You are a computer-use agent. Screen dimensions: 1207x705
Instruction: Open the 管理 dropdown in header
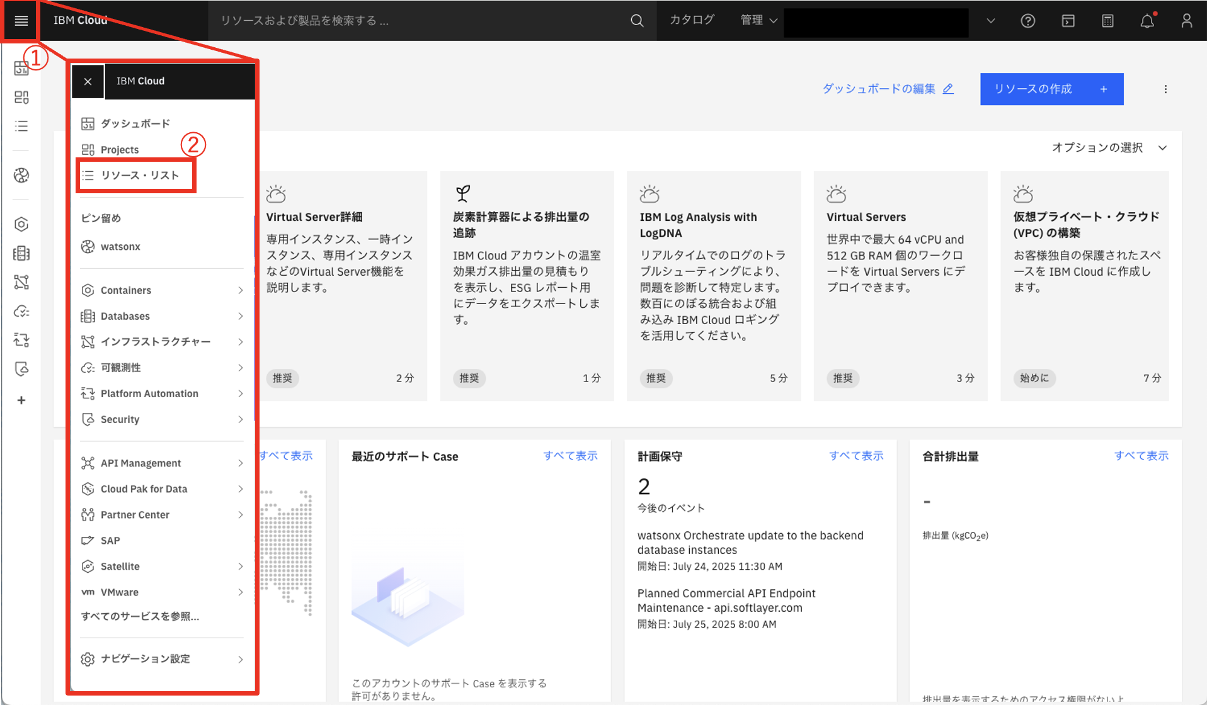point(758,20)
